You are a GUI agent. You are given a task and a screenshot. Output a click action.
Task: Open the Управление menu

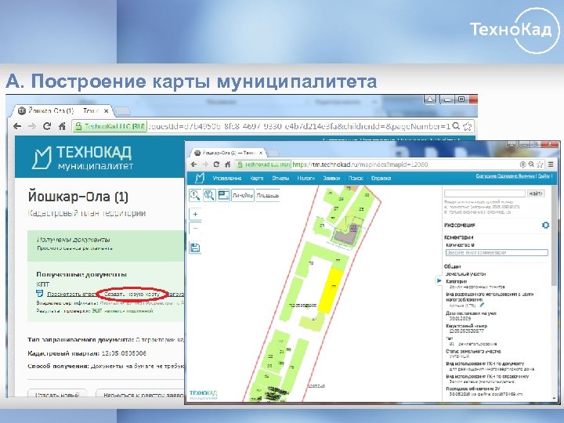226,178
